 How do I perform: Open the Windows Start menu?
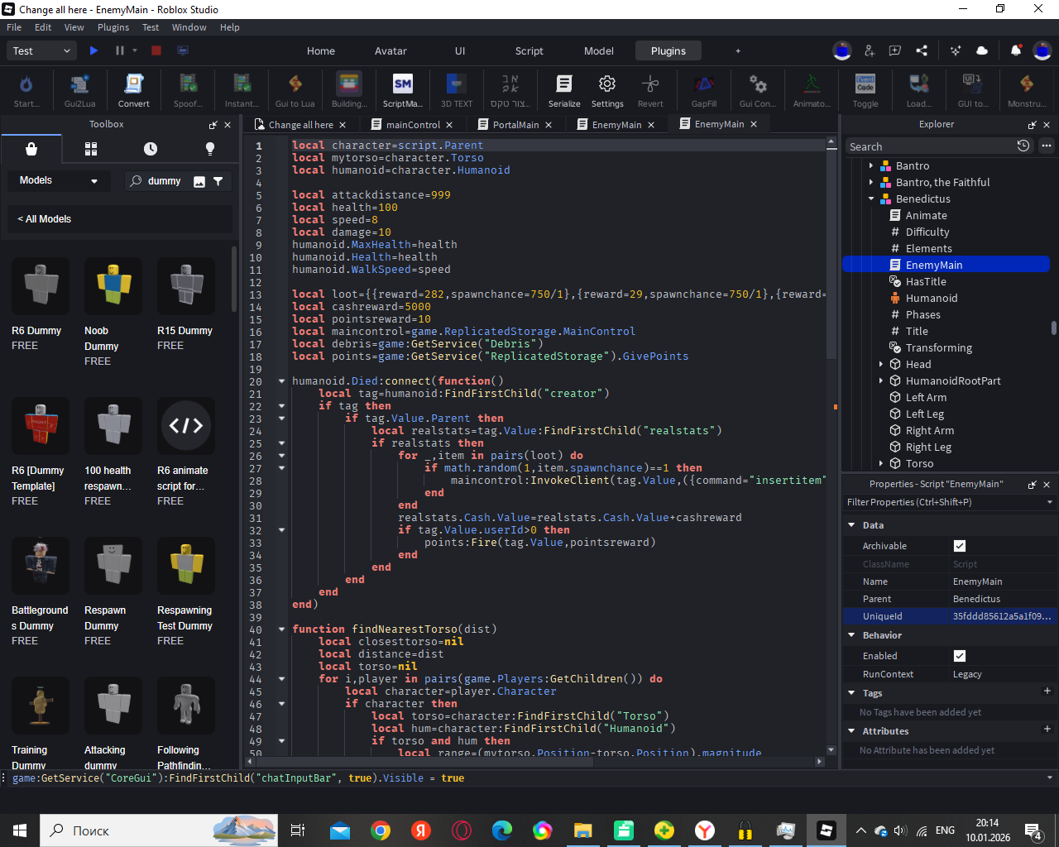coord(19,830)
